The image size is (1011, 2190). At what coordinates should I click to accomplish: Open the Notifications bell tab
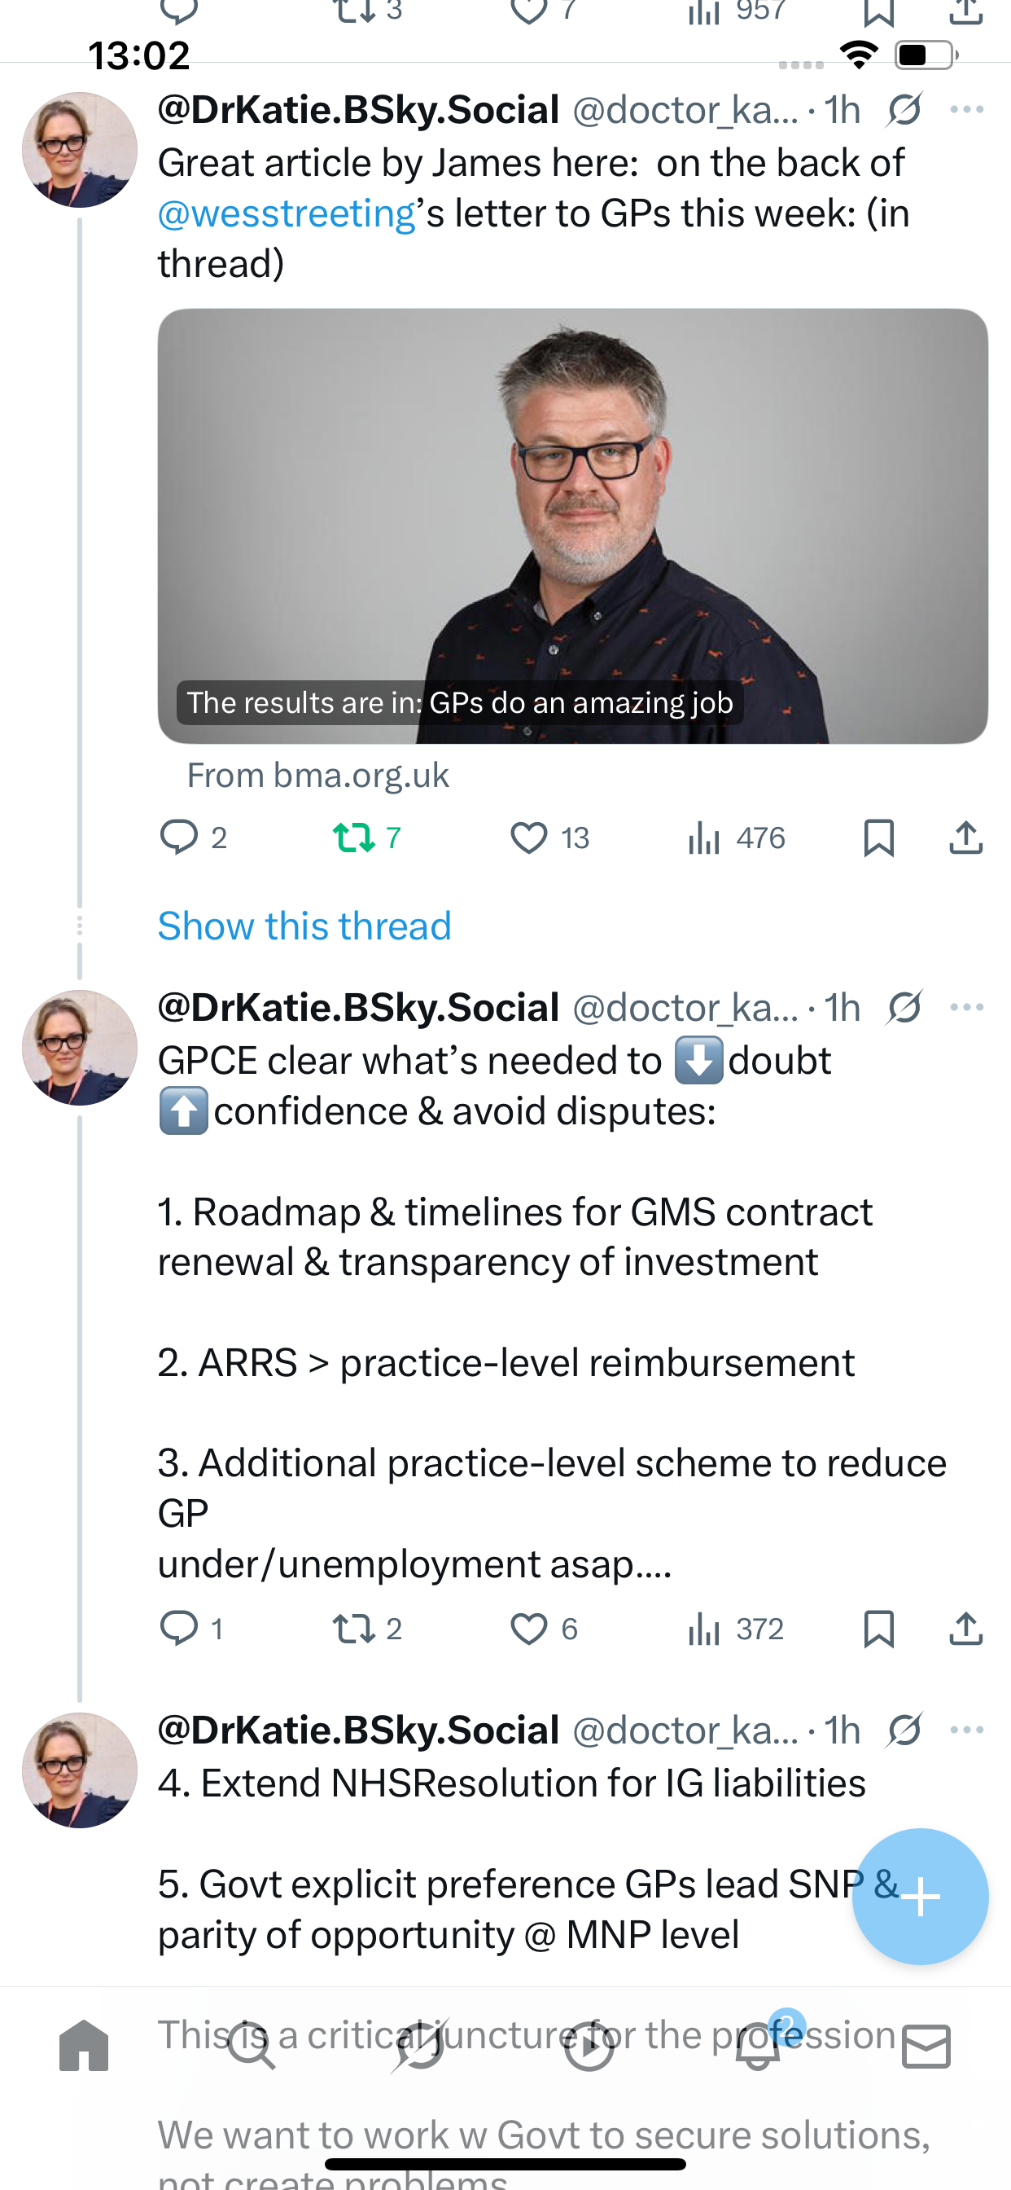click(758, 2047)
